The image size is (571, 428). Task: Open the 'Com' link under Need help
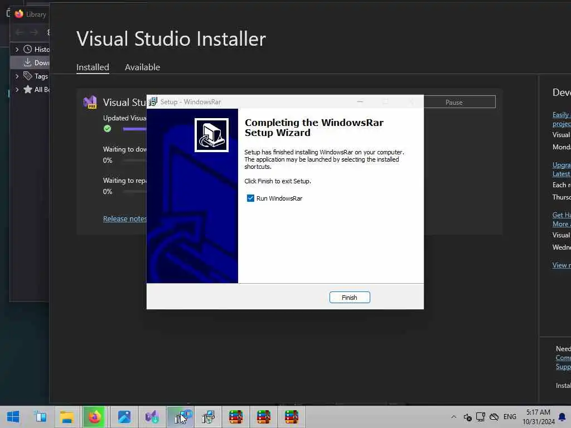point(563,358)
